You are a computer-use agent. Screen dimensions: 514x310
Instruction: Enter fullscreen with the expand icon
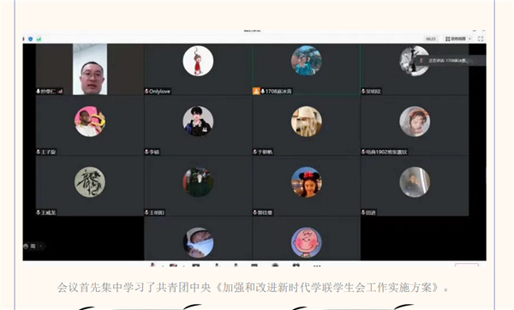pyautogui.click(x=481, y=39)
